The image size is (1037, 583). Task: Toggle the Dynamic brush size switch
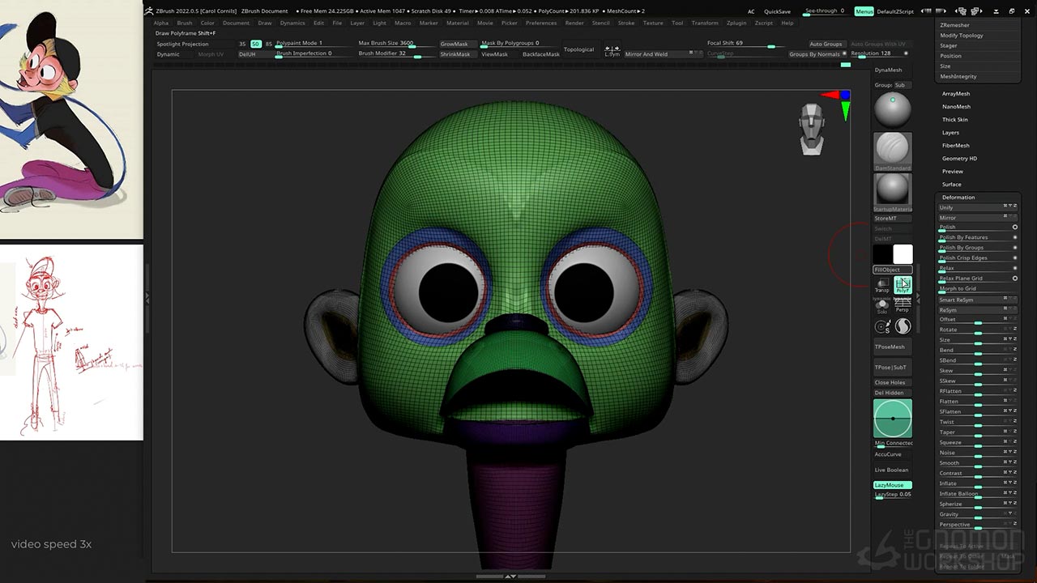(x=169, y=54)
